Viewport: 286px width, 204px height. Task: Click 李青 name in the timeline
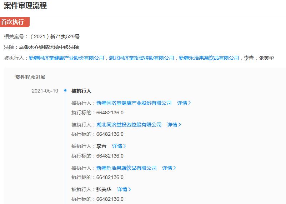(x=101, y=146)
